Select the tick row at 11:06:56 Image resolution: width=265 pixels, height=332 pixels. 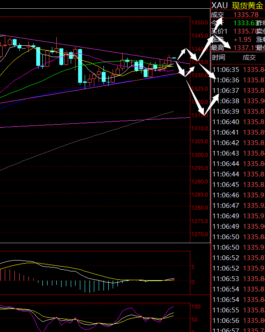[x=238, y=321]
